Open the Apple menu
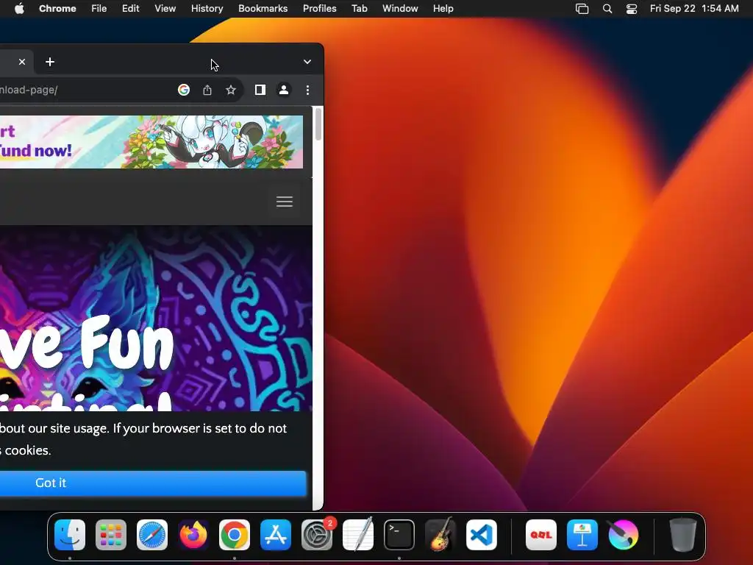This screenshot has width=753, height=565. coord(19,8)
